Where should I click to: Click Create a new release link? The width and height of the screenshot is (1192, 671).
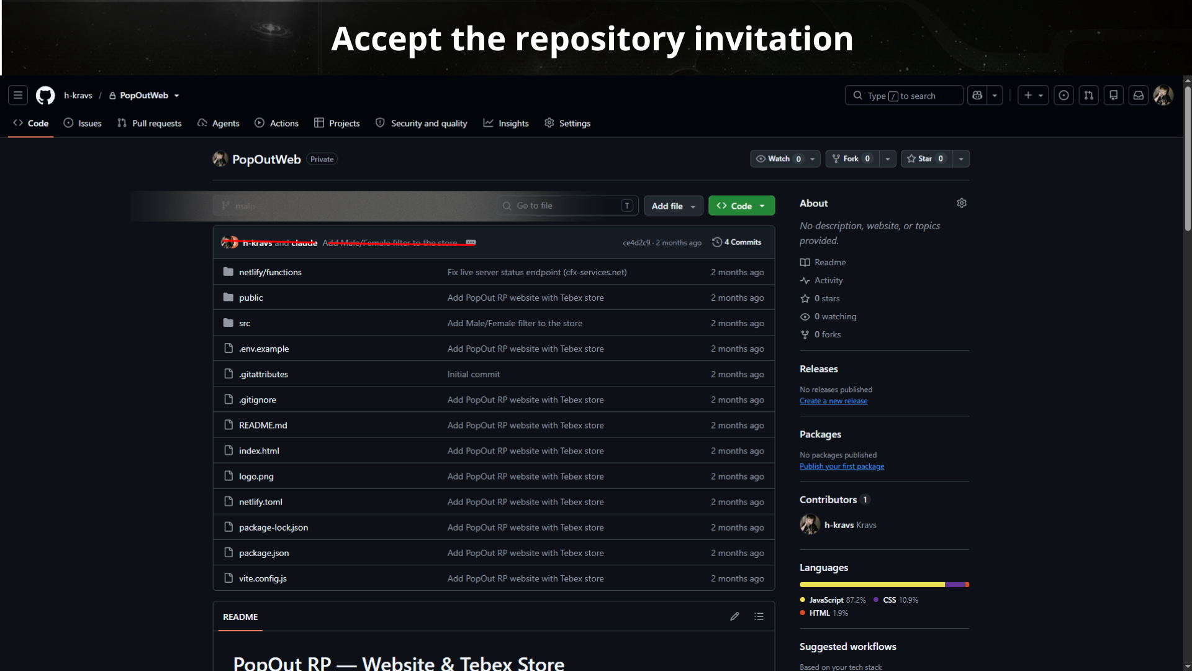(833, 401)
